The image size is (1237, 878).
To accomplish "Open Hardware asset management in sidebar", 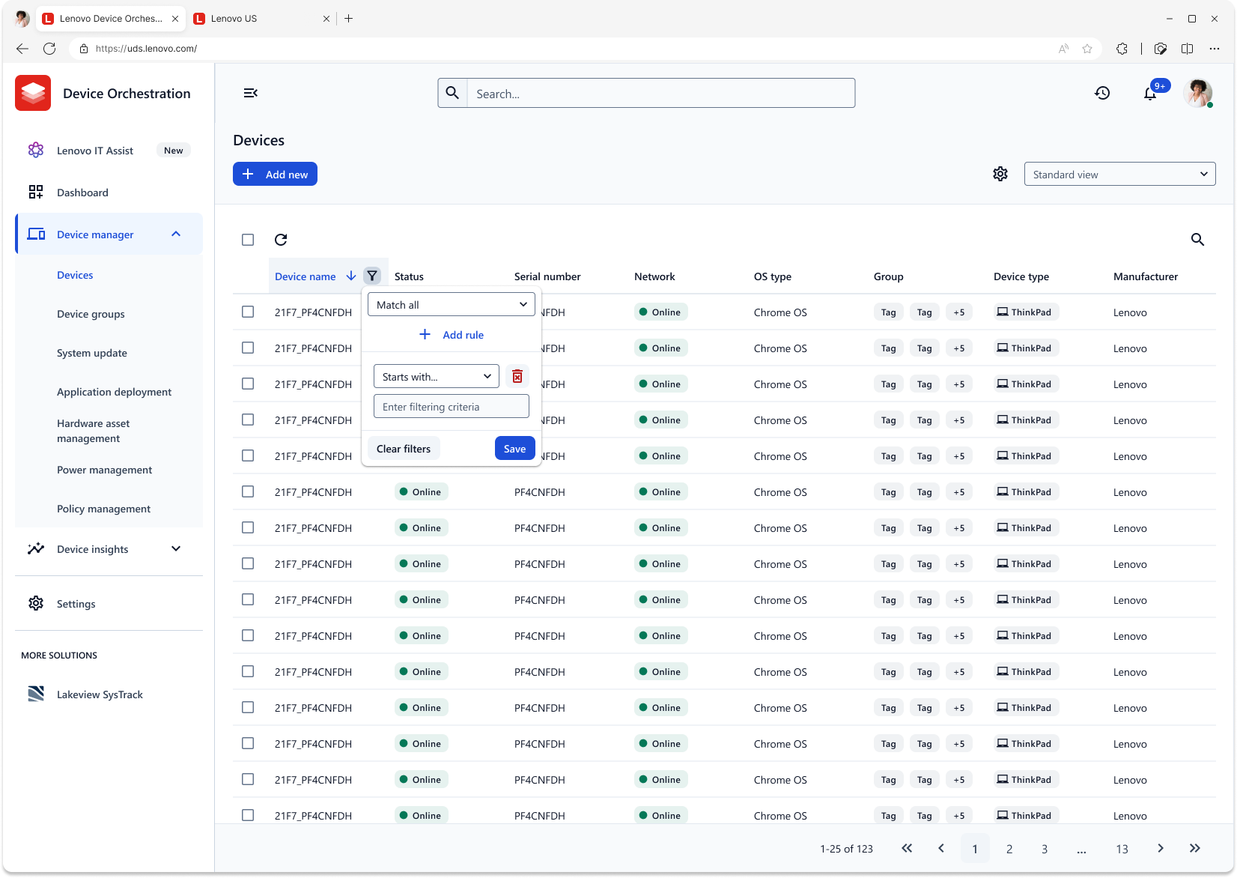I will click(93, 431).
